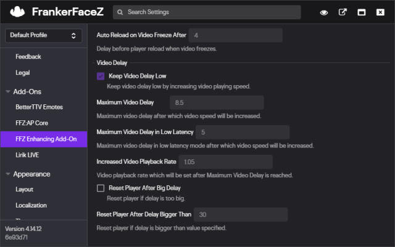
Task: Click the eye icon in header
Action: click(x=324, y=12)
